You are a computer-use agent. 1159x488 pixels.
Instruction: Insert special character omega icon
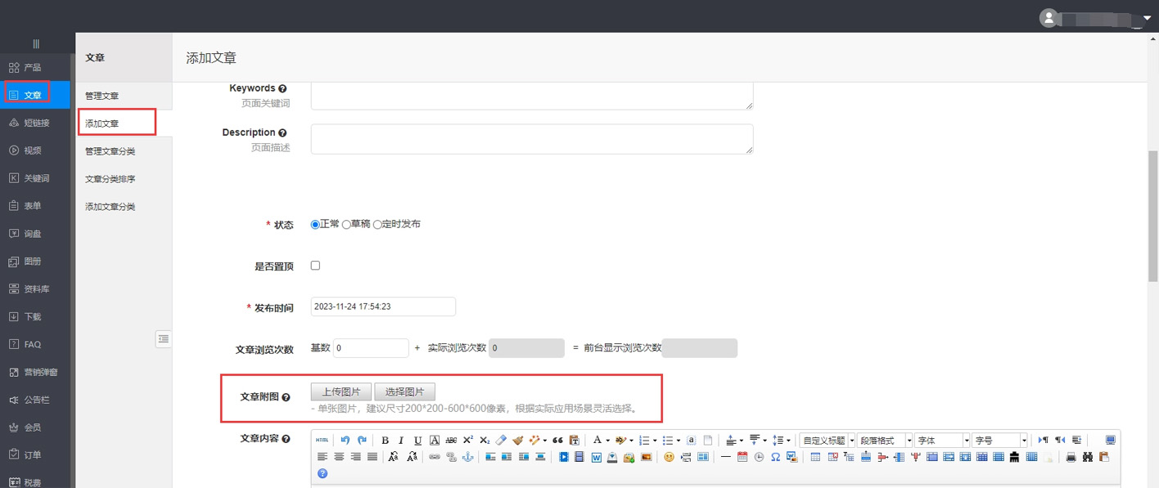pyautogui.click(x=775, y=457)
